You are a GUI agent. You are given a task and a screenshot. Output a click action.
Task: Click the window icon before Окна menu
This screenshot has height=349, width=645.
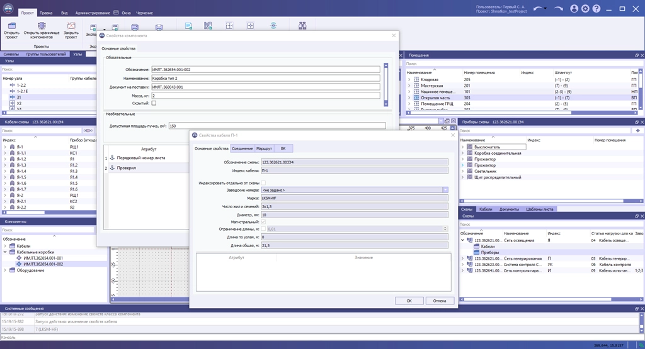[x=116, y=13]
